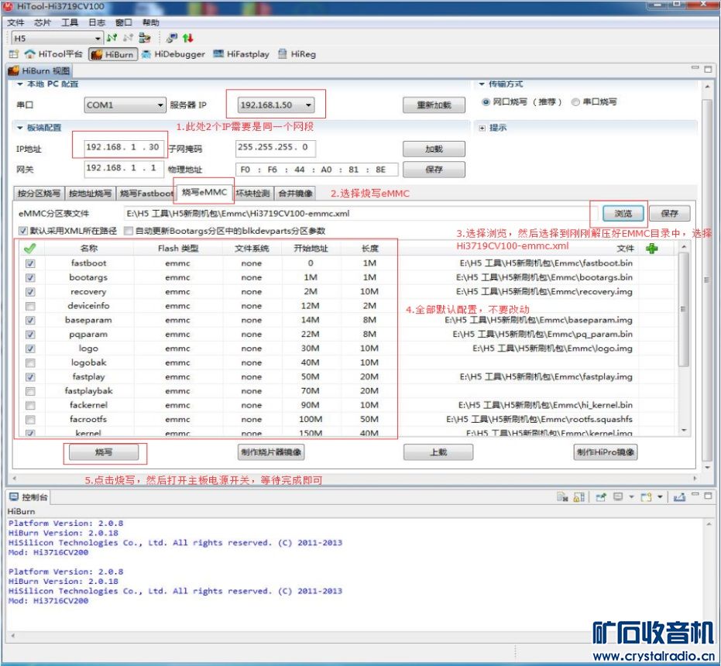Enable the deviceinfo partition checkbox
Screen dimensions: 721x666
point(30,307)
